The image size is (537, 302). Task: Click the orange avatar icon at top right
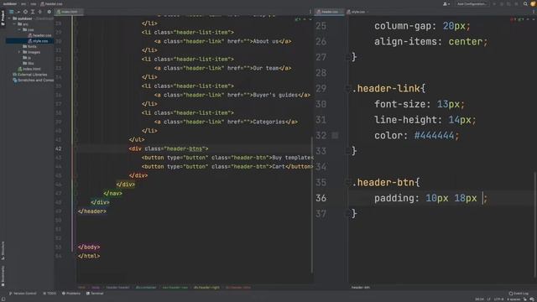tap(534, 3)
